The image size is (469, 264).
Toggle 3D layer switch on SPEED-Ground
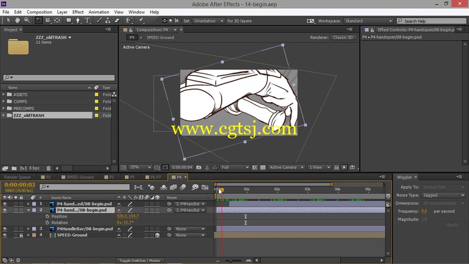click(x=157, y=235)
